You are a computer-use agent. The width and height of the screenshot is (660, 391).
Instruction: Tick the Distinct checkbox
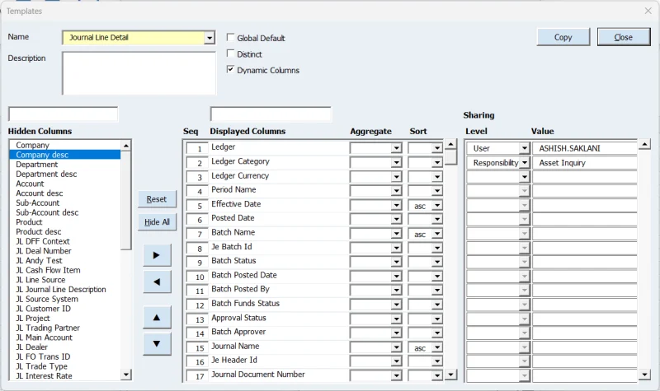tap(230, 54)
